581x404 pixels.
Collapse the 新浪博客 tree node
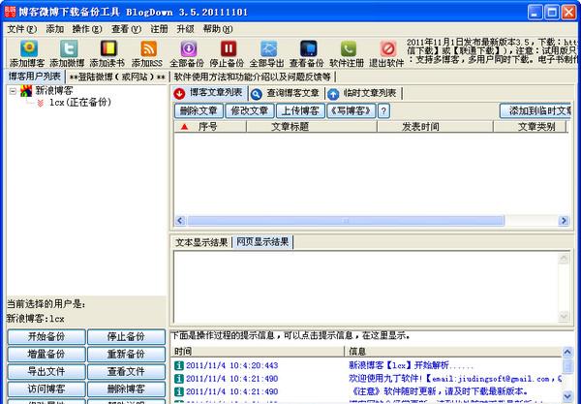[x=13, y=91]
